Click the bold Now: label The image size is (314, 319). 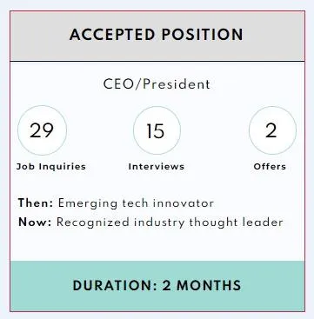[35, 223]
